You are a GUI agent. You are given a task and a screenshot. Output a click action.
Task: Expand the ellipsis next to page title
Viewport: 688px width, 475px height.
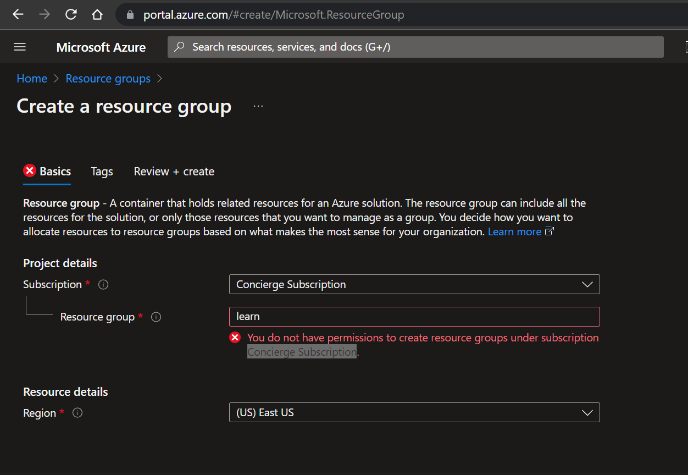[x=258, y=105]
